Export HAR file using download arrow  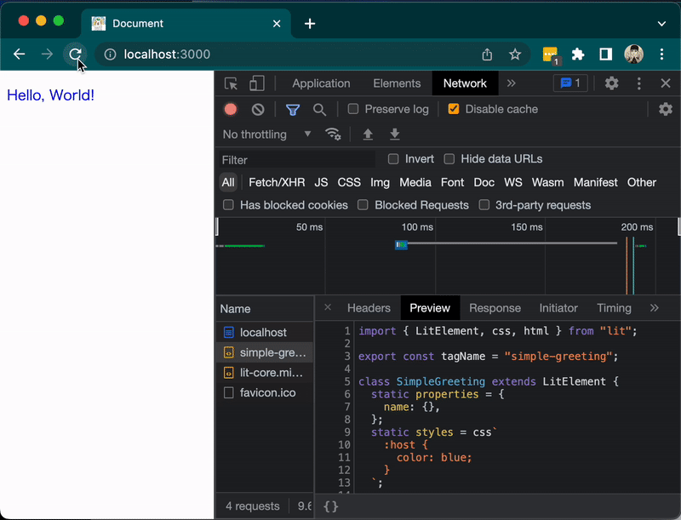pos(394,134)
